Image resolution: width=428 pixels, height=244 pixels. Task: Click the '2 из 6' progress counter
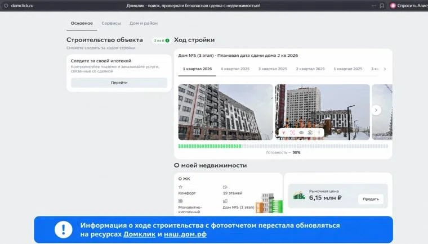(159, 40)
